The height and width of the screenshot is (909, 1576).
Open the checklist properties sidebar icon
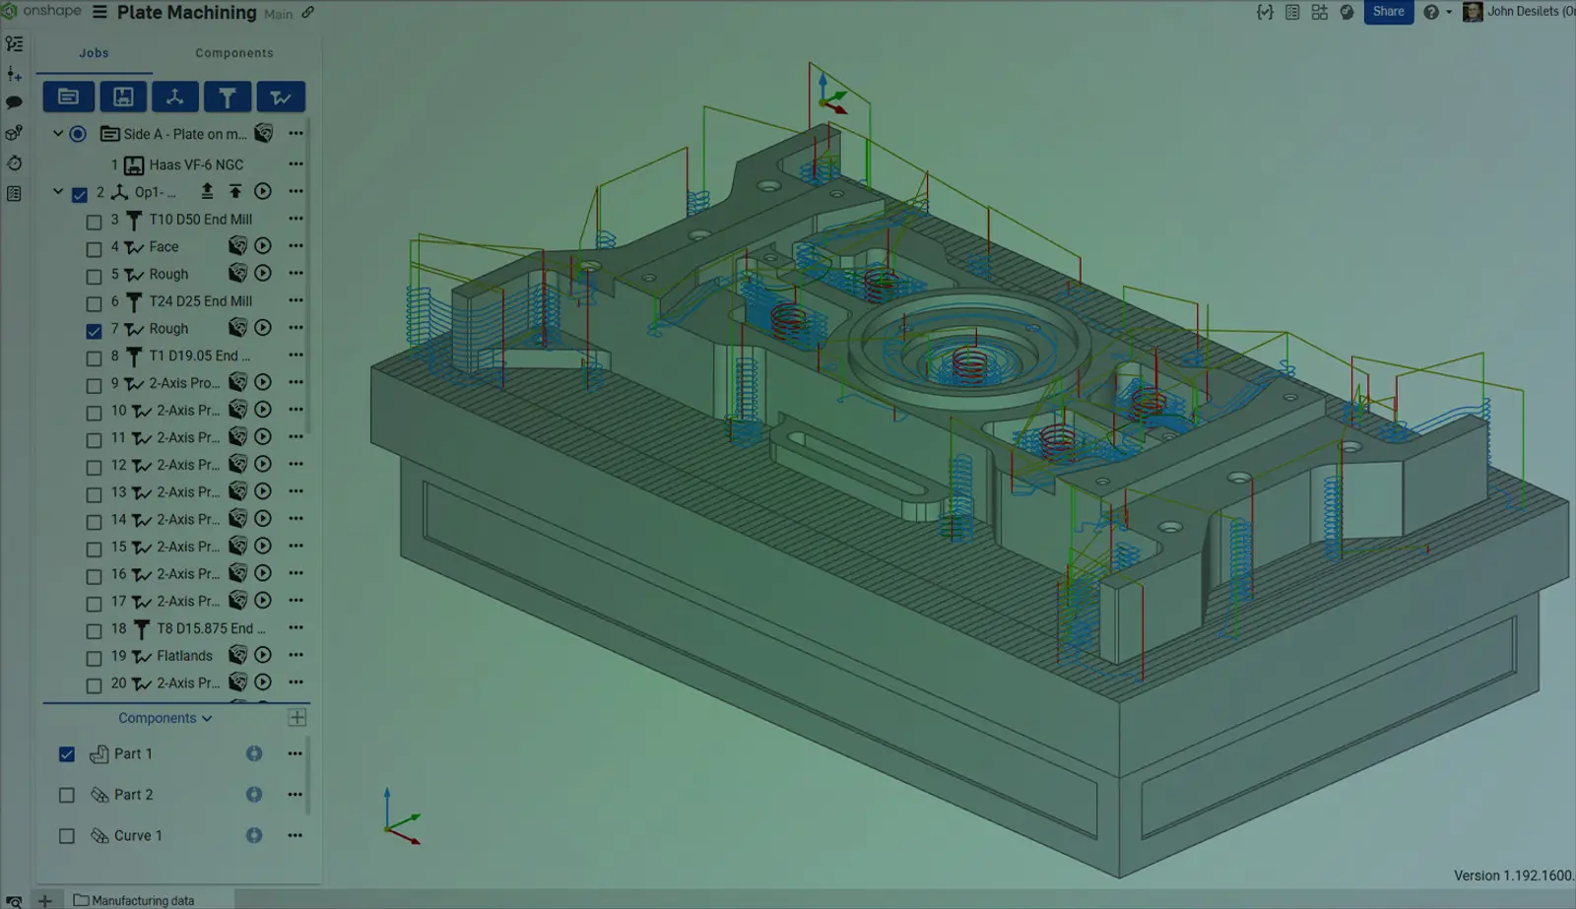tap(14, 194)
